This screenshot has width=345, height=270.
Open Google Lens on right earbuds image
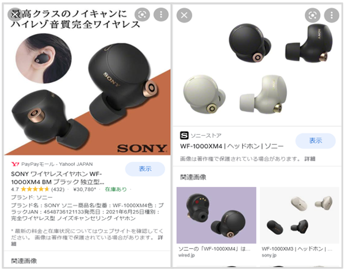coord(312,15)
